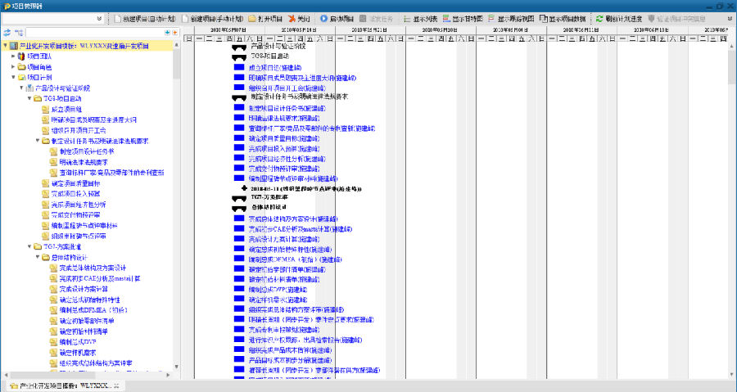Collapse the root project template node
The image size is (737, 392).
coord(5,46)
